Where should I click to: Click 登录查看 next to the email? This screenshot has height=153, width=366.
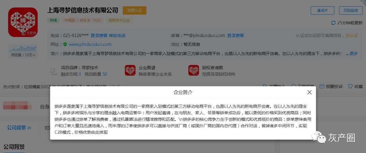tap(236, 36)
